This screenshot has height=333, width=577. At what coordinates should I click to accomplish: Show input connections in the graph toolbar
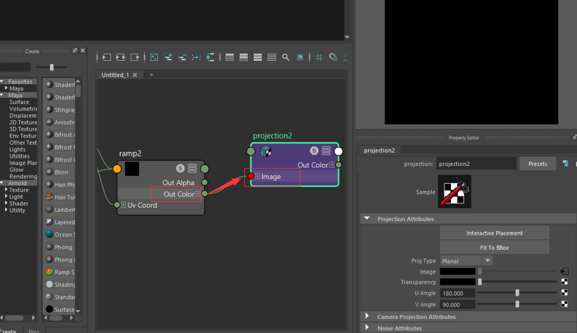(x=107, y=57)
